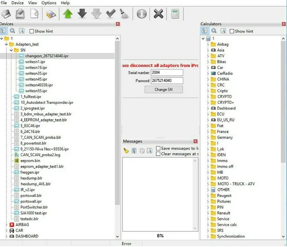Click the black X stop toolbar icon

click(x=158, y=14)
